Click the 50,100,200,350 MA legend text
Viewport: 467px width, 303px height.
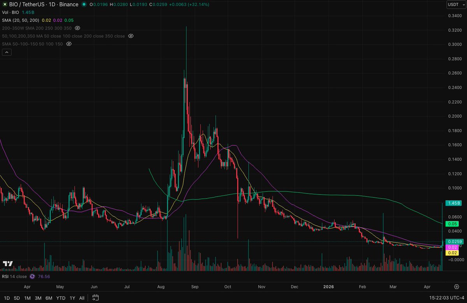64,36
